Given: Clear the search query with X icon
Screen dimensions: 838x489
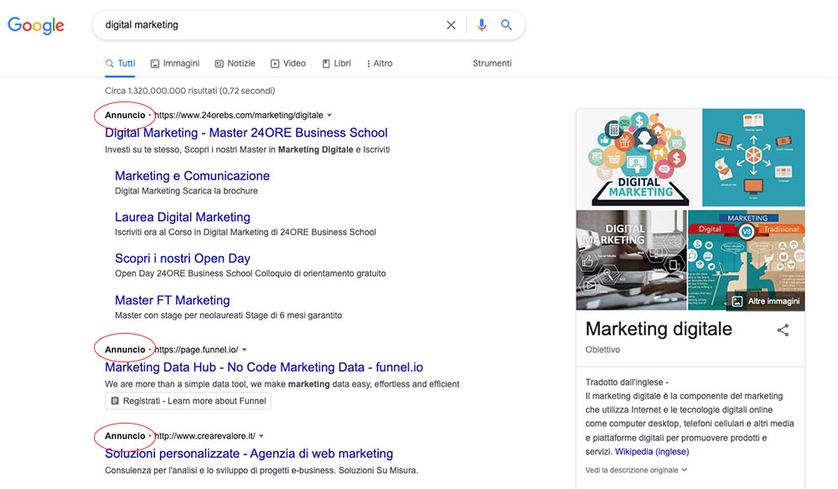Looking at the screenshot, I should point(451,24).
